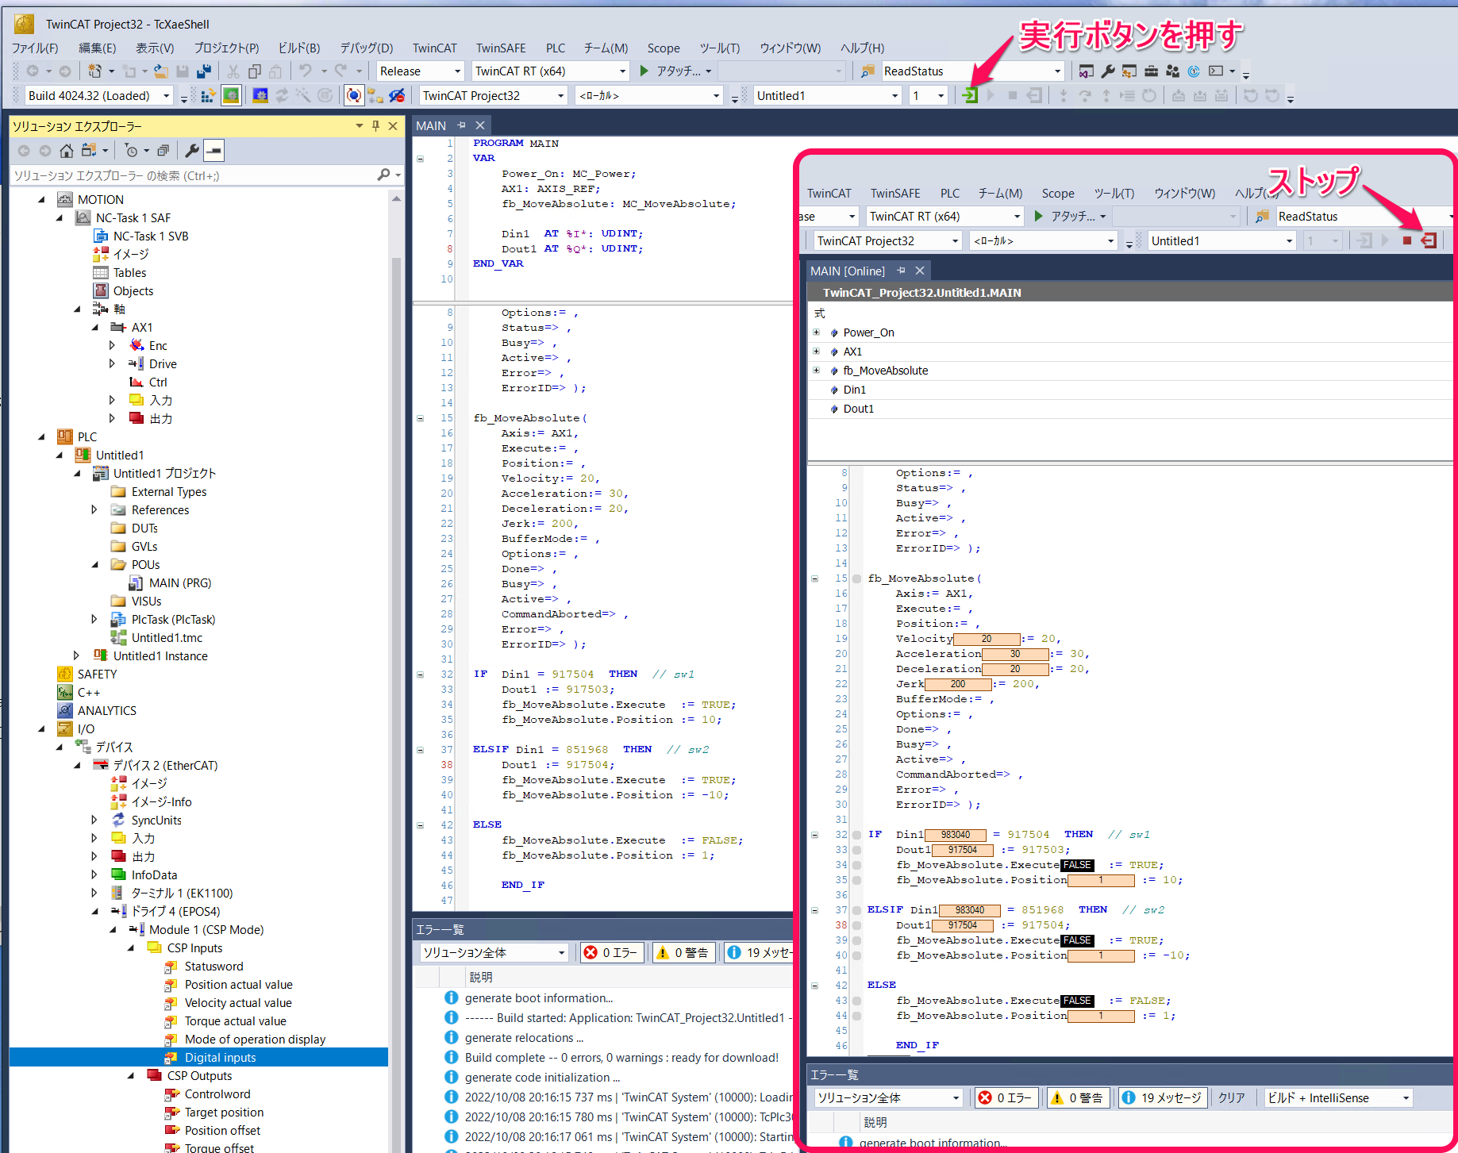Toggle the 19 メッセージ filter in the inset error list
The width and height of the screenshot is (1458, 1153).
[1164, 1098]
